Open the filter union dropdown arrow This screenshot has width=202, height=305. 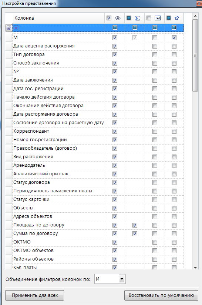[x=122, y=279]
